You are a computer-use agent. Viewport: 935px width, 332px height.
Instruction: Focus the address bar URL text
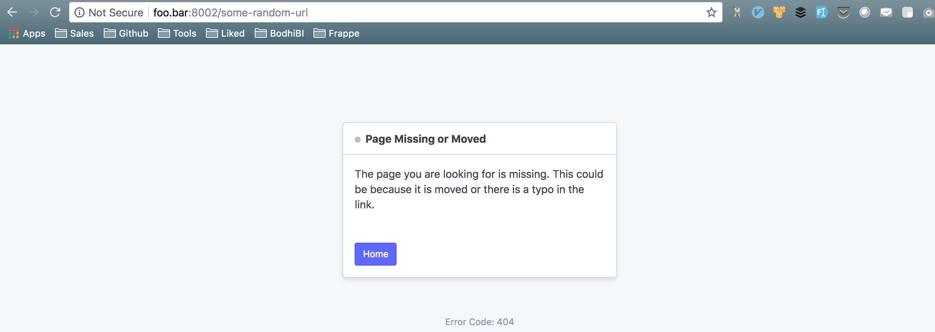[230, 13]
